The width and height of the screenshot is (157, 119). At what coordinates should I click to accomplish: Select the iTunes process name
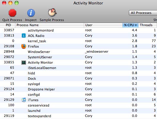(x=33, y=100)
